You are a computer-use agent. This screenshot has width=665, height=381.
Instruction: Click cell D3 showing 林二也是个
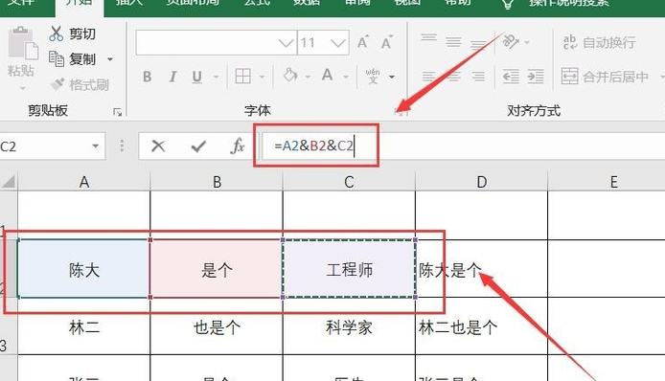481,326
